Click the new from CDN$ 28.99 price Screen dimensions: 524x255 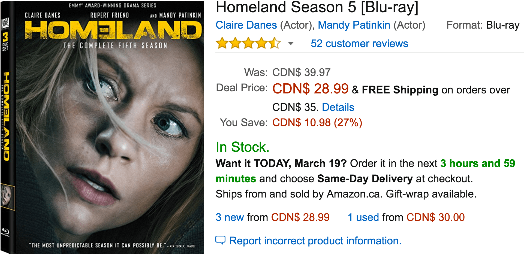300,217
